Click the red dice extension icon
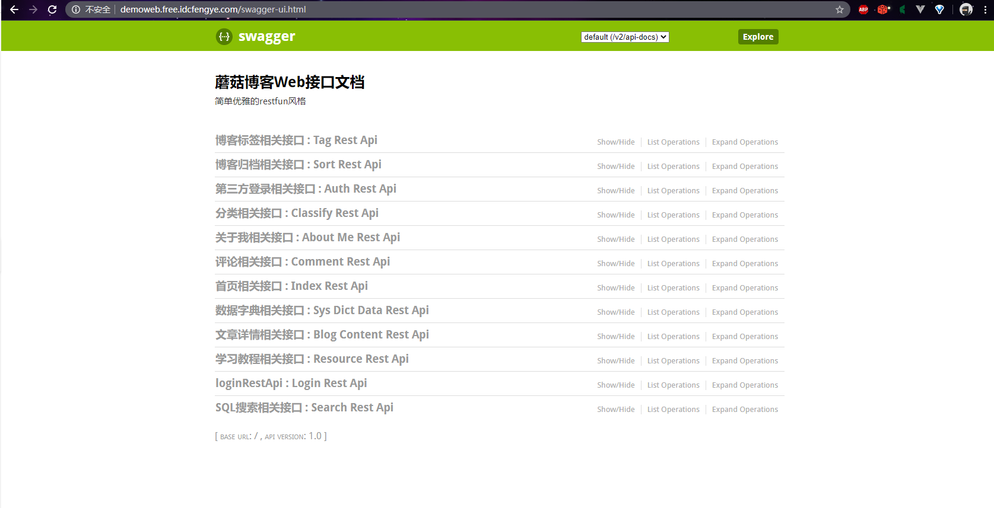The width and height of the screenshot is (994, 508). (x=883, y=9)
